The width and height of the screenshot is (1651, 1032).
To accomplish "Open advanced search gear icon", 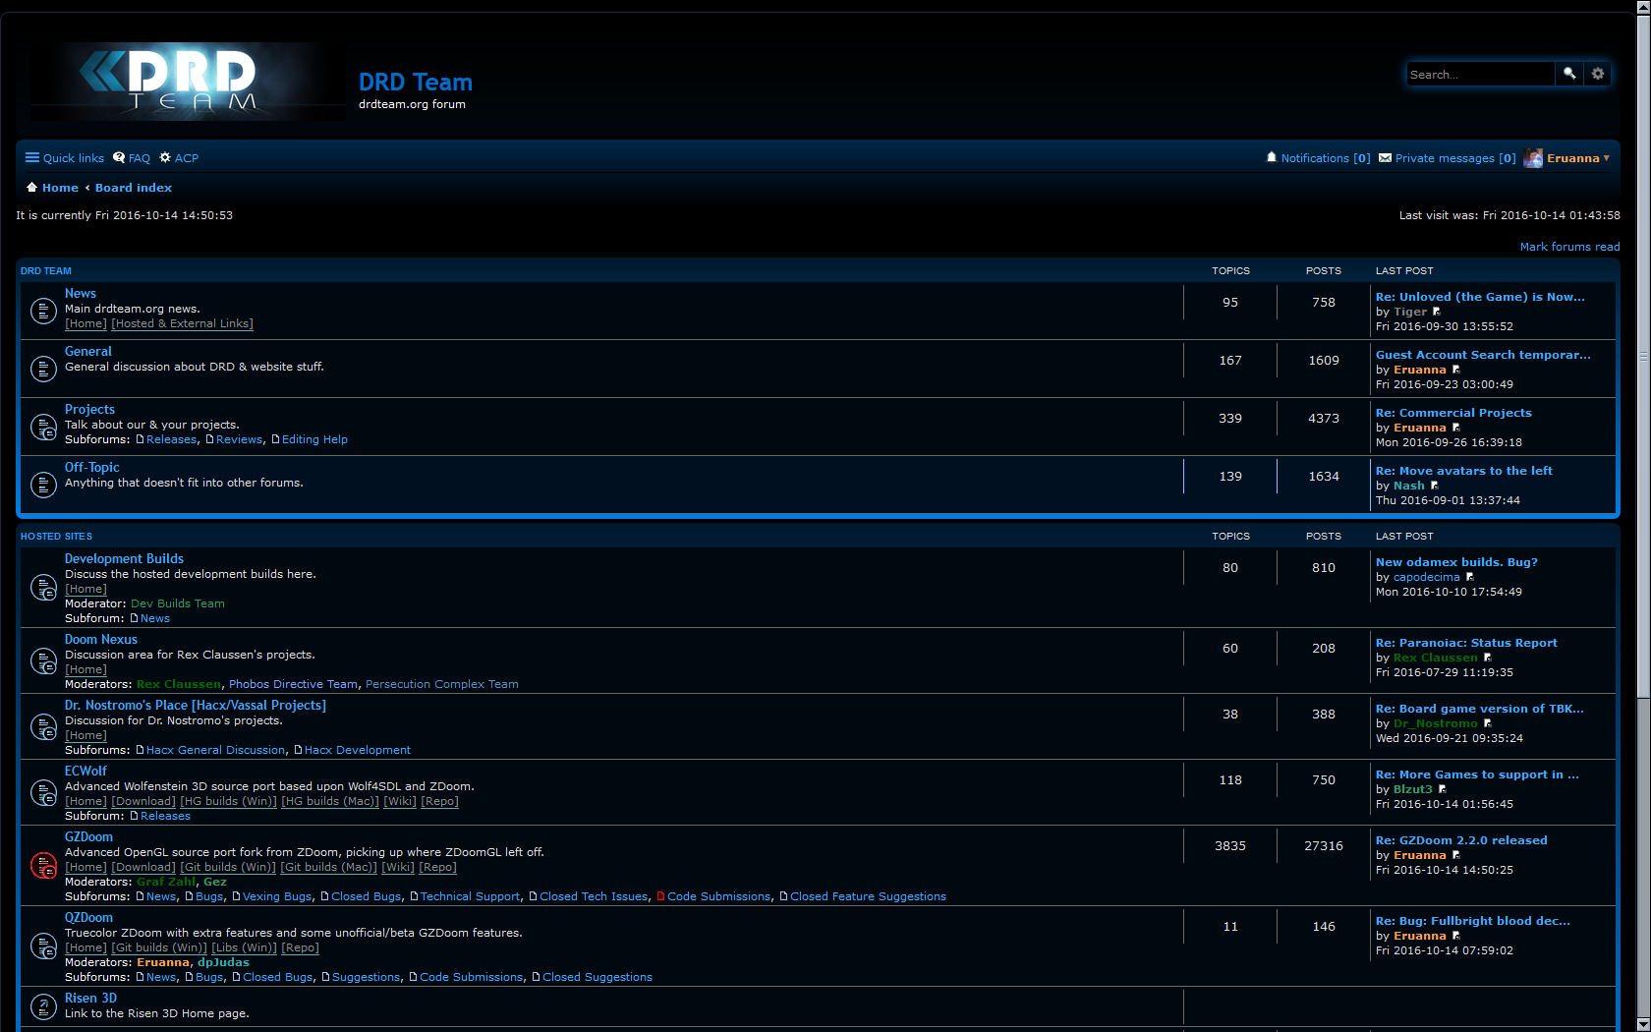I will tap(1598, 74).
